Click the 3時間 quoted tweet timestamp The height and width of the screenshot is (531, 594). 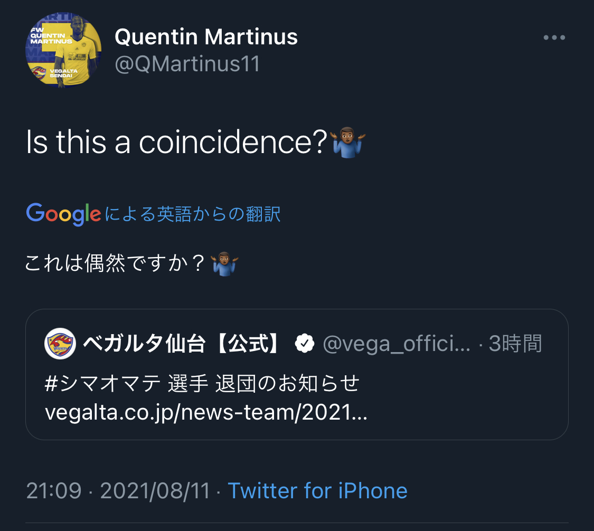[515, 344]
